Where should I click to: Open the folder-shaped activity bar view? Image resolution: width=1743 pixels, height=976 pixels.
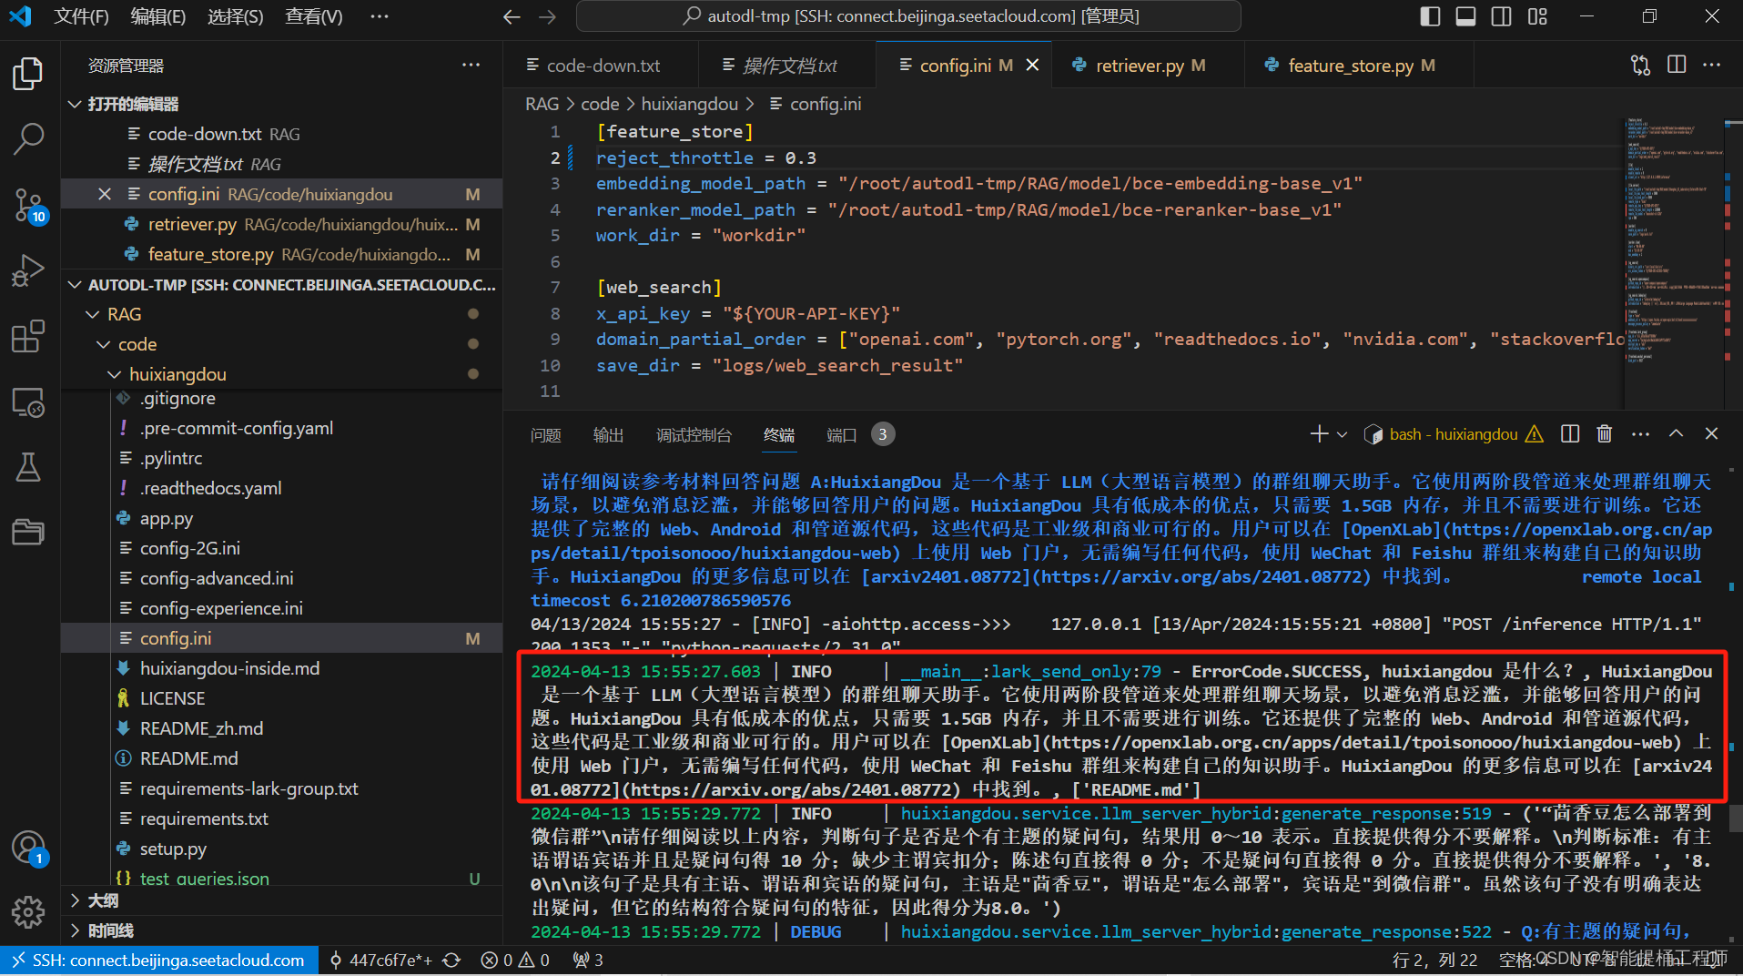coord(28,532)
